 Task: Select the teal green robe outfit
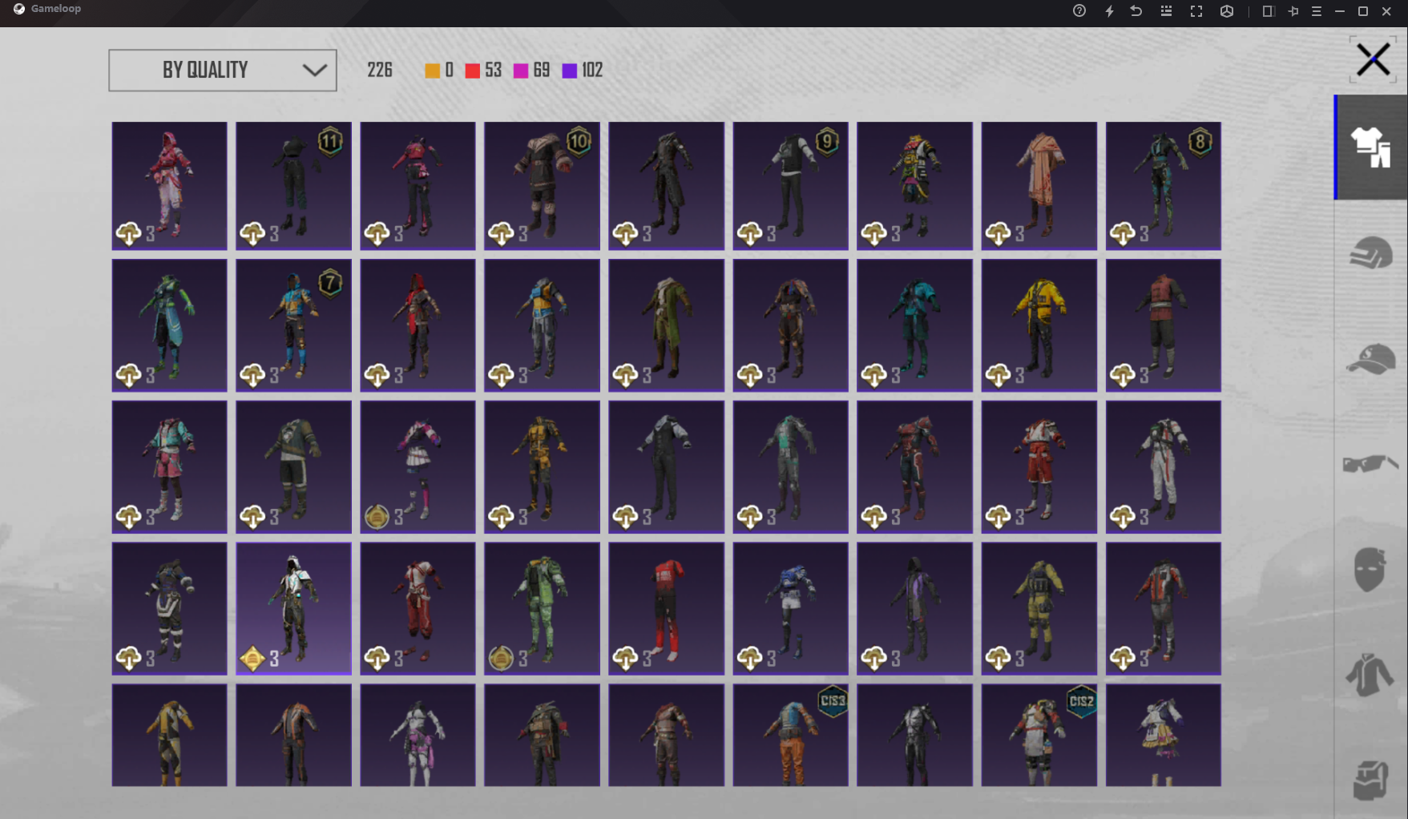(169, 325)
